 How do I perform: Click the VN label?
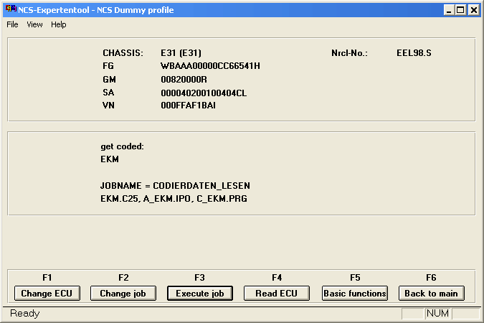[x=108, y=106]
